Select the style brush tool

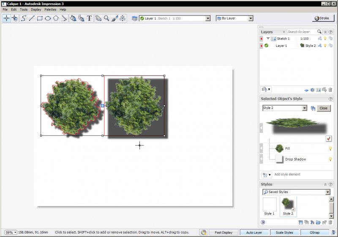pos(114,18)
